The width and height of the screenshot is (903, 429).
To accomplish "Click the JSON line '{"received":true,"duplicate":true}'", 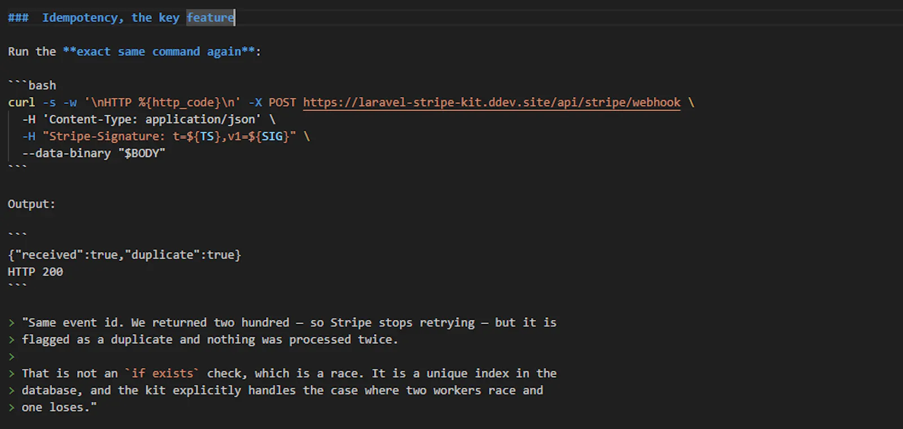I will 125,255.
